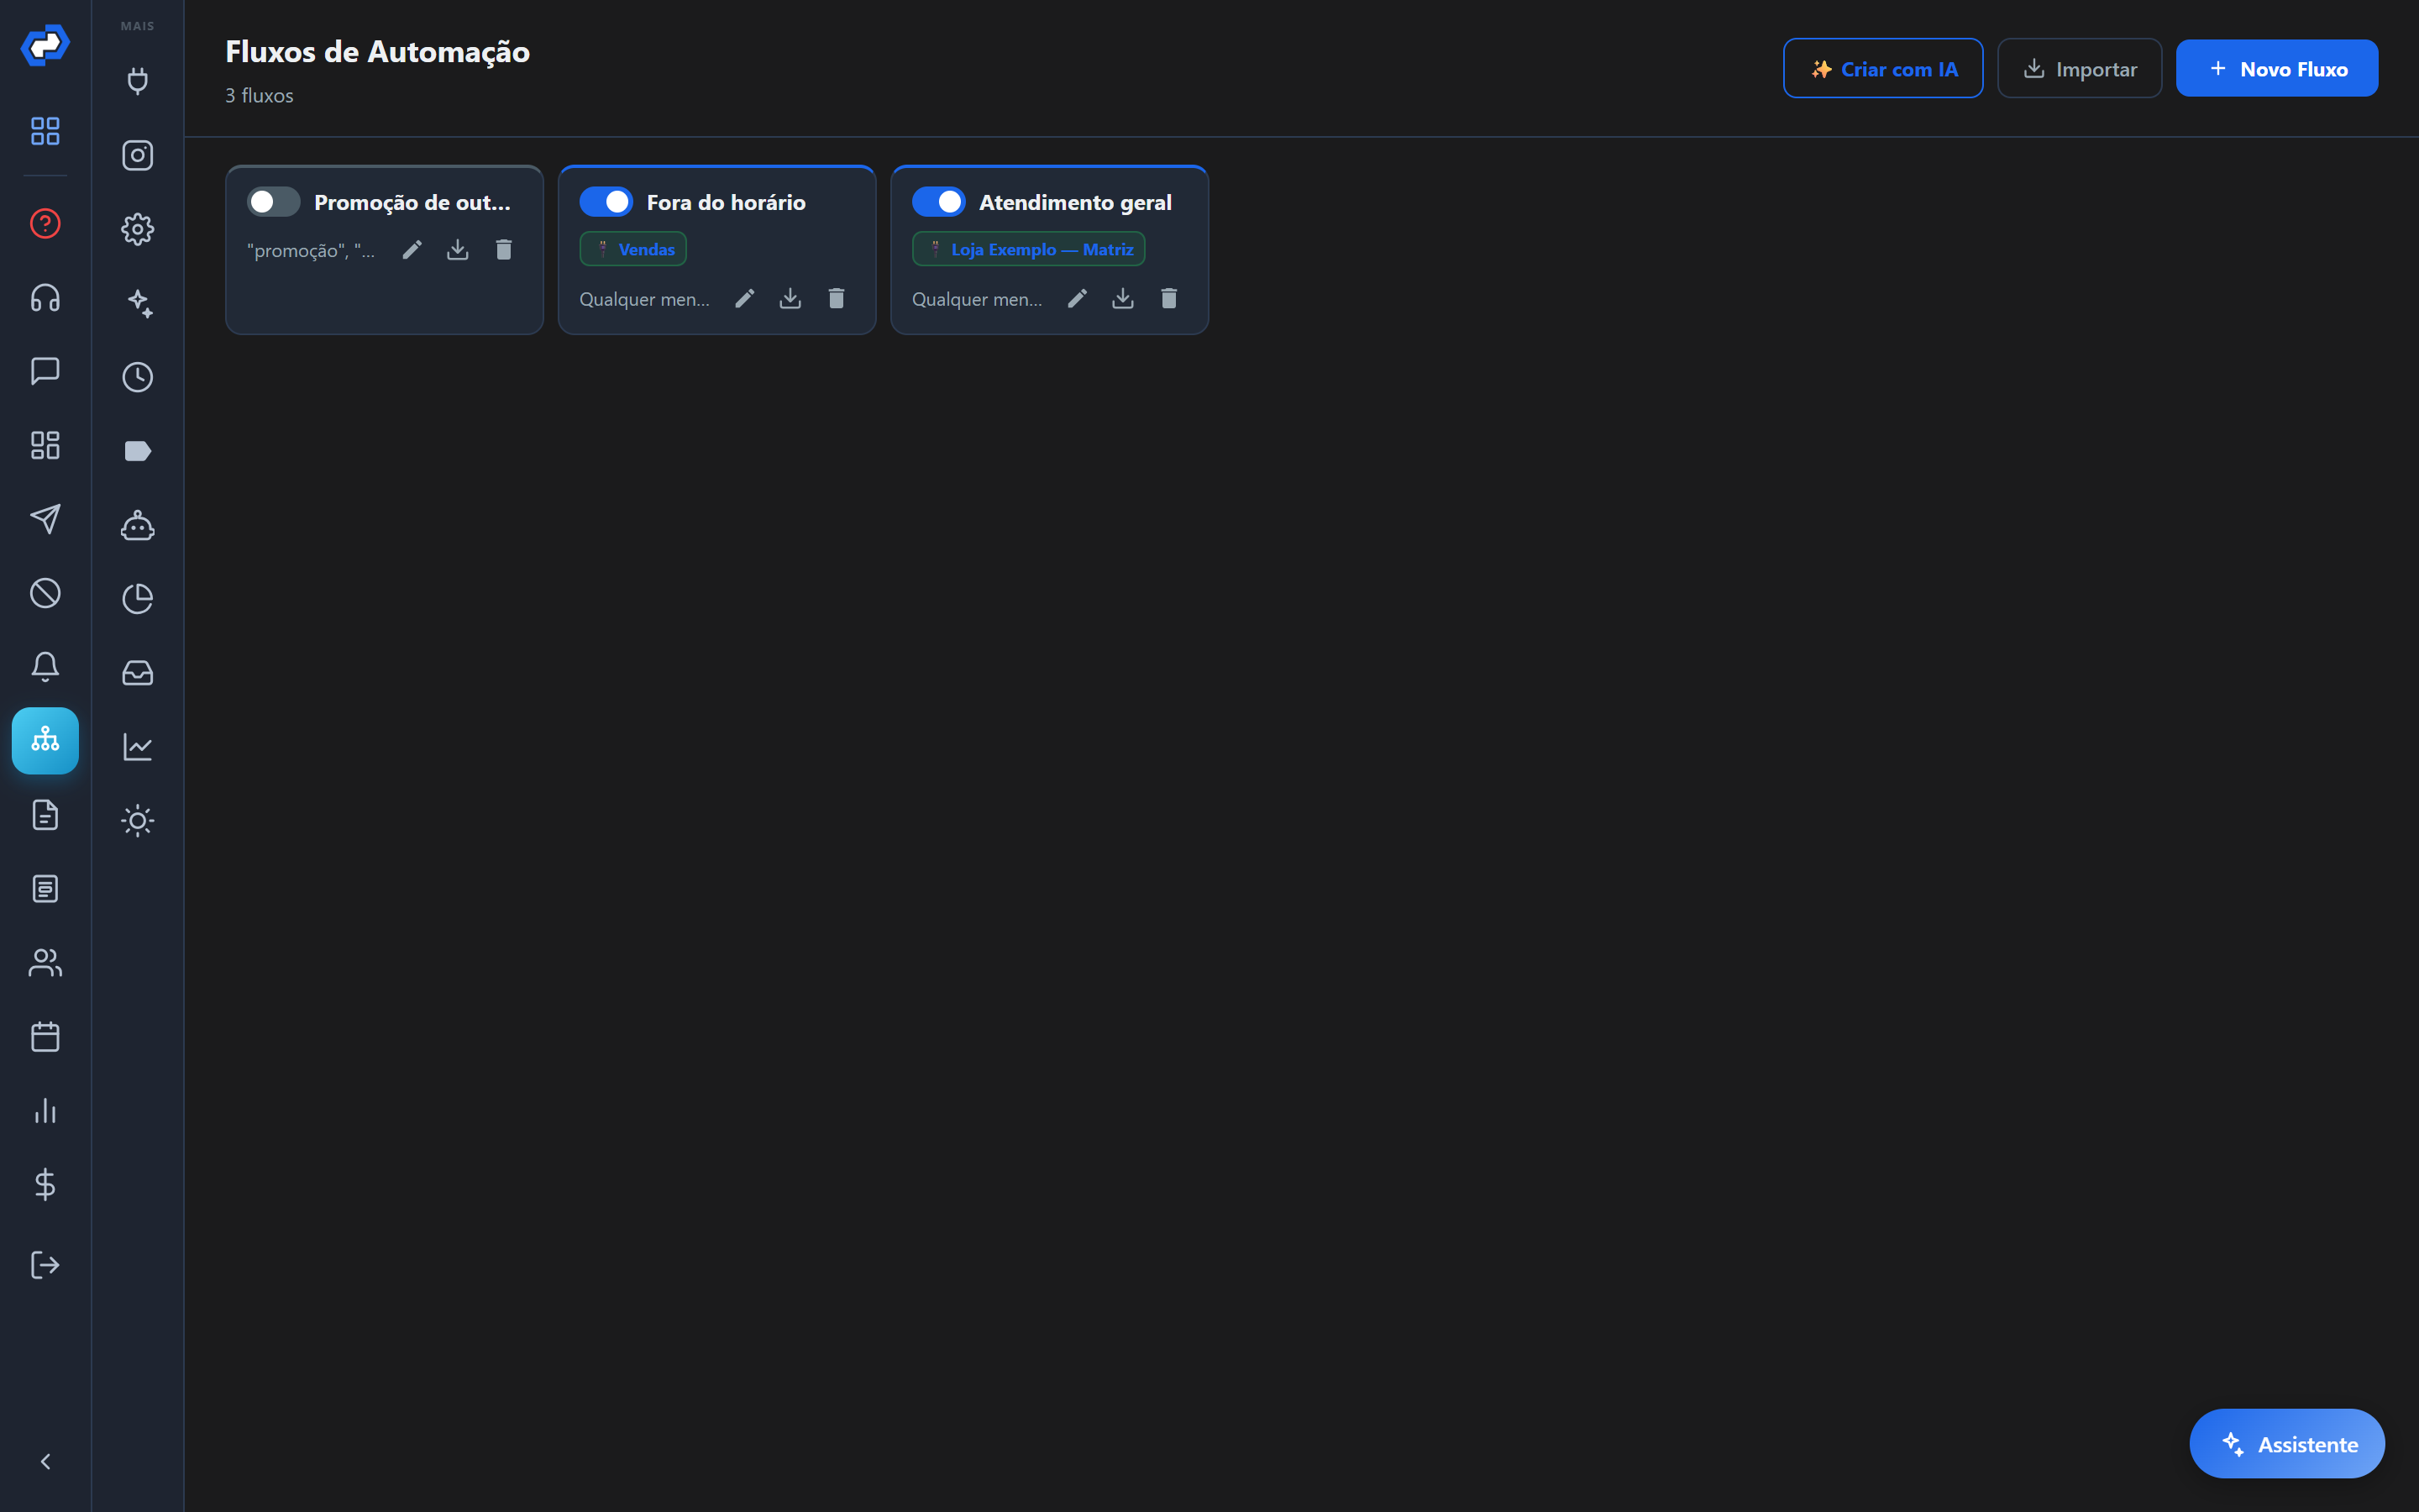The height and width of the screenshot is (1512, 2419).
Task: Open the tag label icon
Action: [138, 451]
